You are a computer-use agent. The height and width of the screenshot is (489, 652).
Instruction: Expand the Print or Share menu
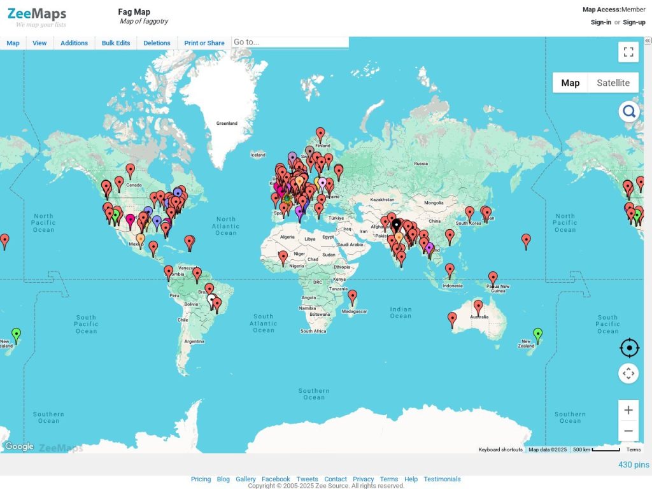click(204, 43)
